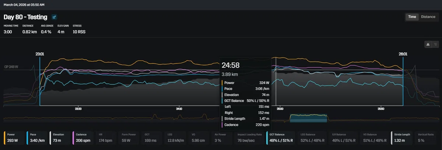Click the Stress 10 RSS value

(79, 32)
